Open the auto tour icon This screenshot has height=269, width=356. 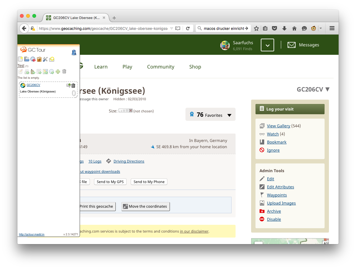click(39, 59)
